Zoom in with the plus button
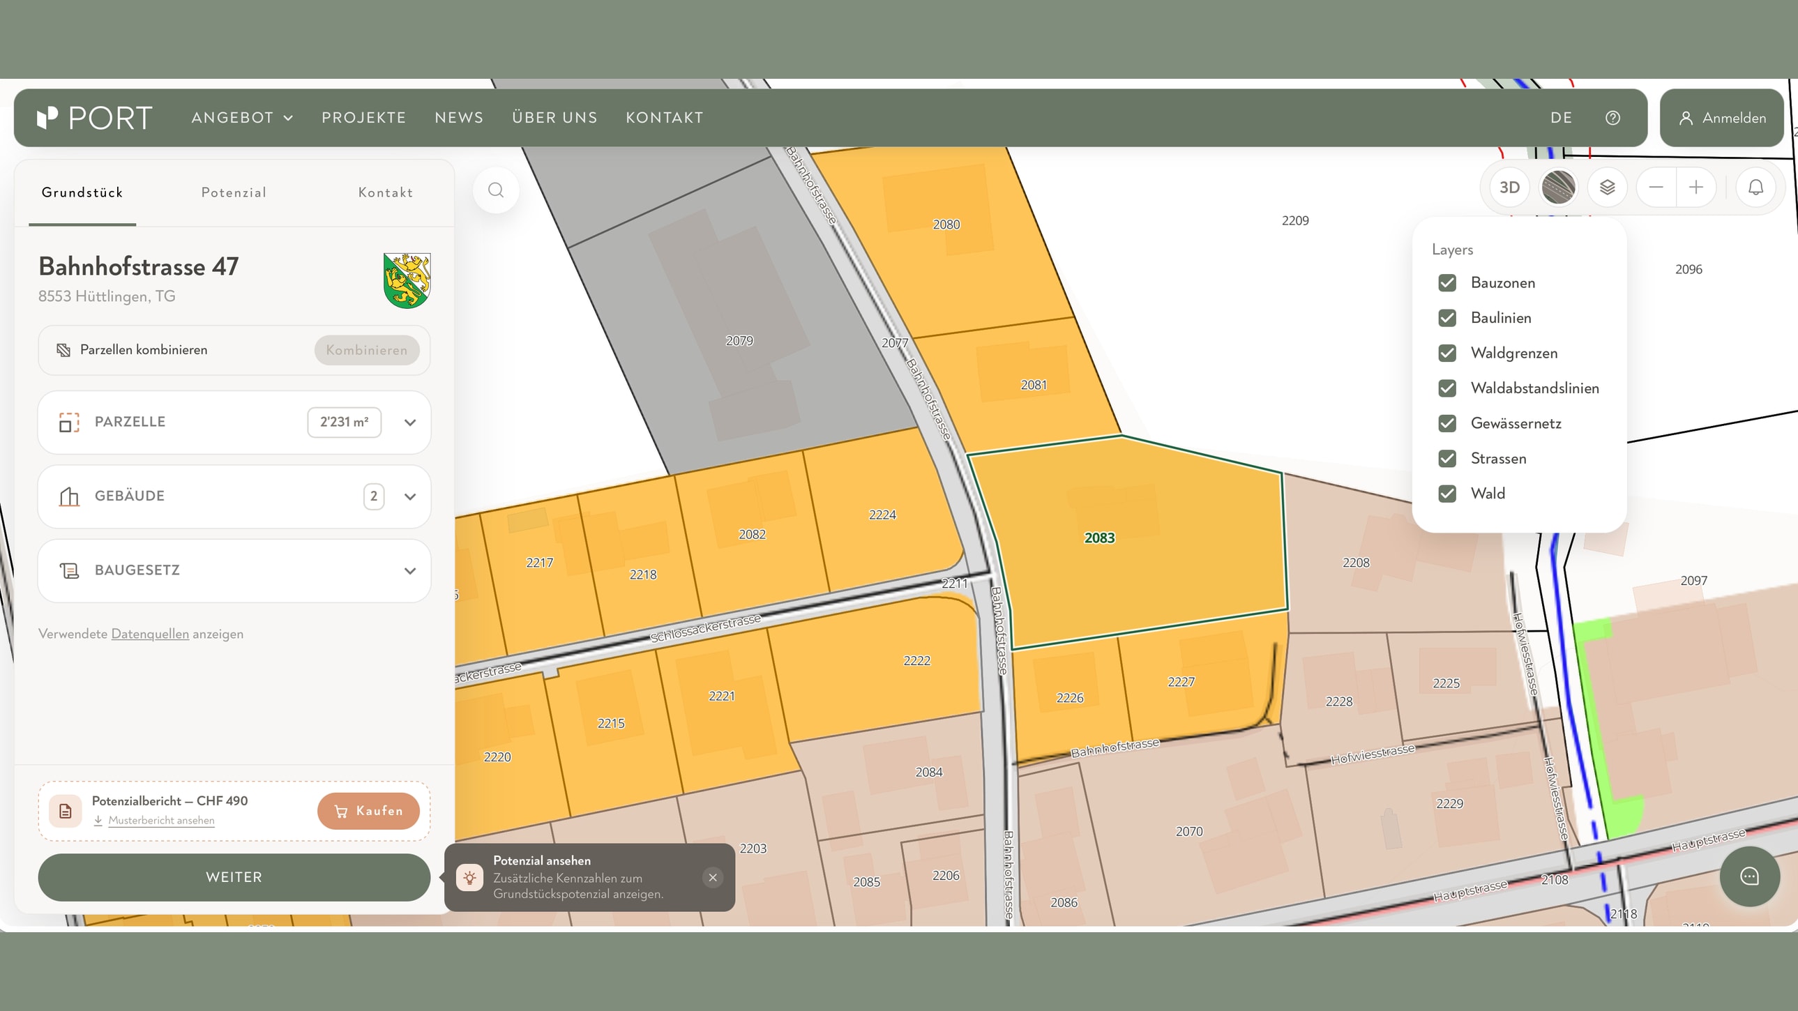Screen dimensions: 1798x1011 tap(1696, 188)
